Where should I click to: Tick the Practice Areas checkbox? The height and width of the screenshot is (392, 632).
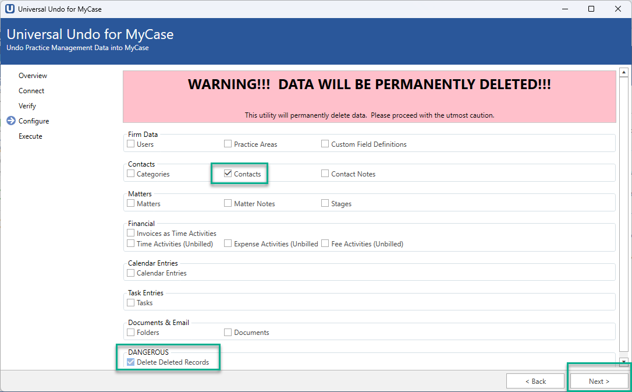click(x=228, y=143)
